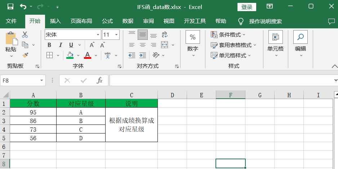Click Merge and Center icon
Image resolution: width=338 pixels, height=169 pixels.
165,45
